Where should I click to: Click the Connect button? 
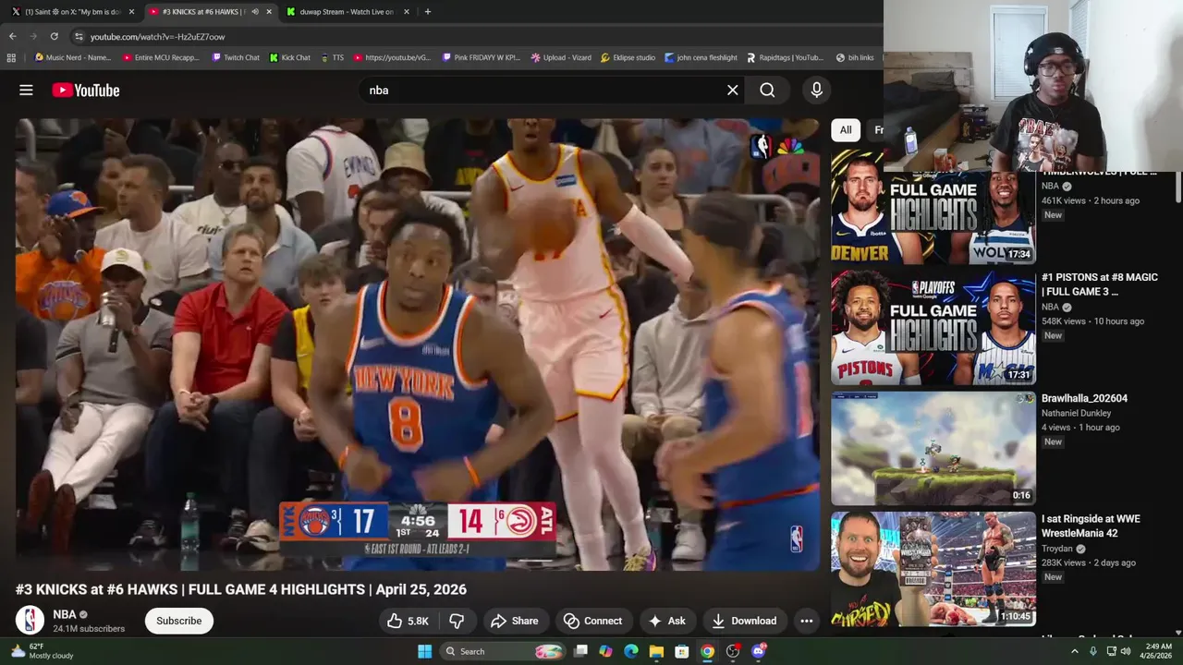click(x=592, y=621)
